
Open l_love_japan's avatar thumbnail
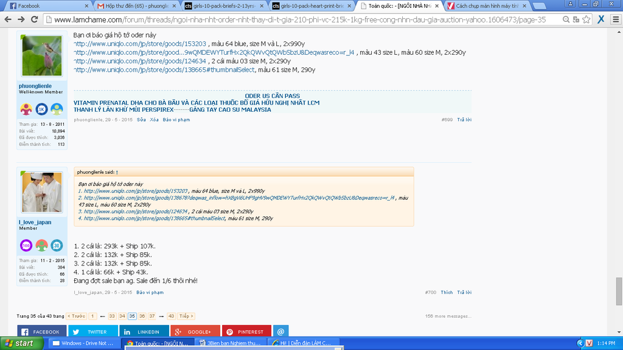point(42,192)
